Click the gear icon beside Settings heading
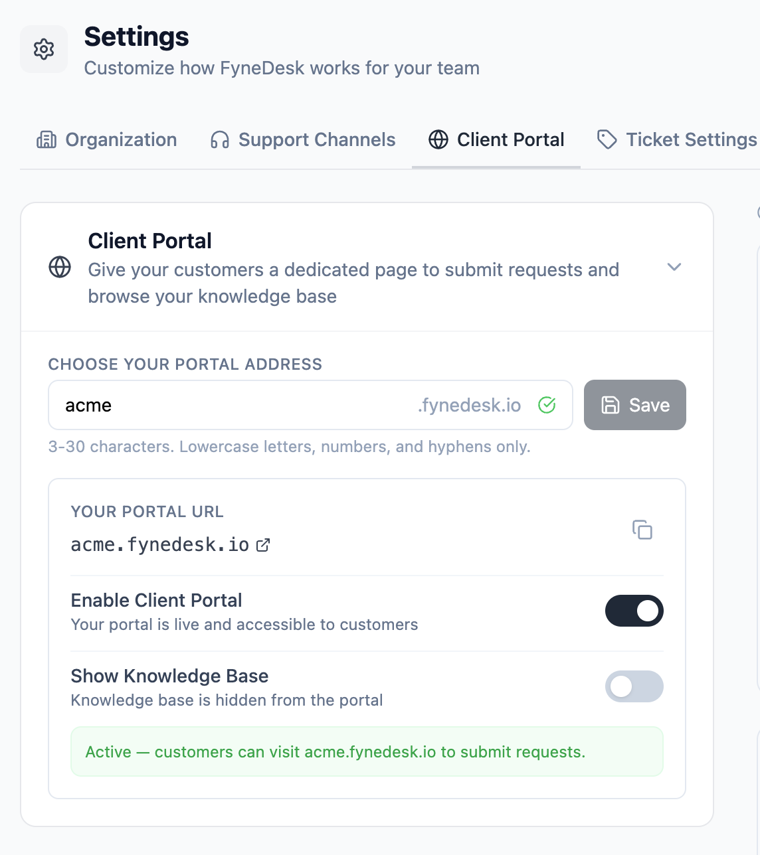The height and width of the screenshot is (855, 760). 43,48
